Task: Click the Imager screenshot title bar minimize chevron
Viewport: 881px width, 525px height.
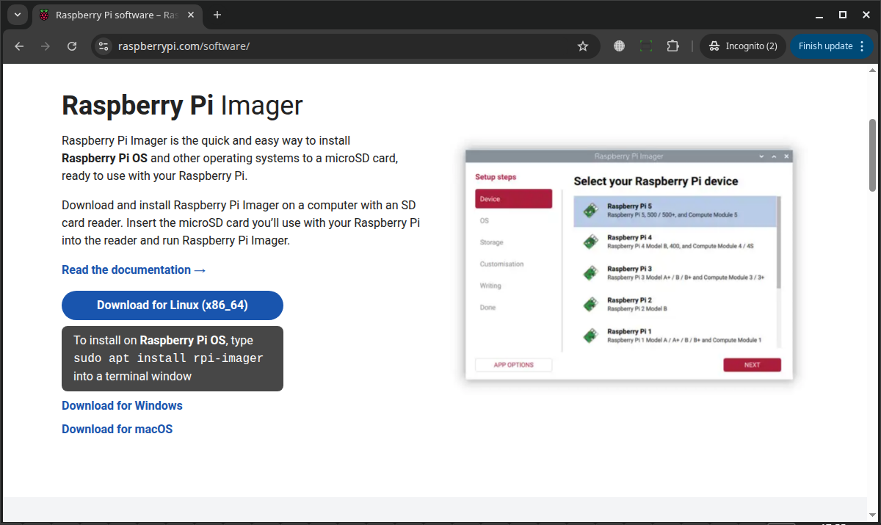Action: (x=762, y=156)
